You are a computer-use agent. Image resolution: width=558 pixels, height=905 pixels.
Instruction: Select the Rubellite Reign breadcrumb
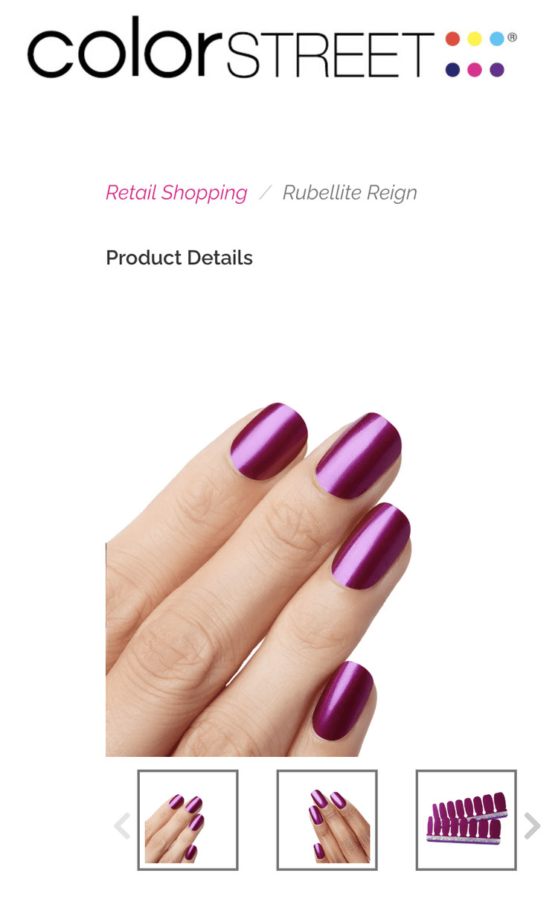coord(350,193)
